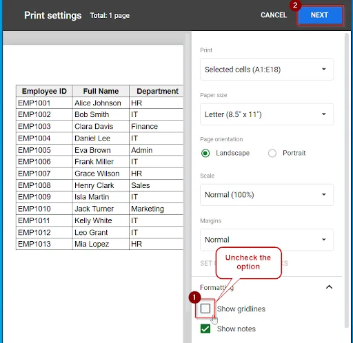Screen dimensions: 353x343
Task: Click the Marketing department cell
Action: [157, 209]
